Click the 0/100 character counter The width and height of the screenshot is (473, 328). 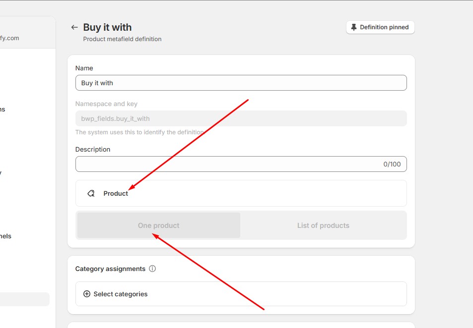coord(392,164)
